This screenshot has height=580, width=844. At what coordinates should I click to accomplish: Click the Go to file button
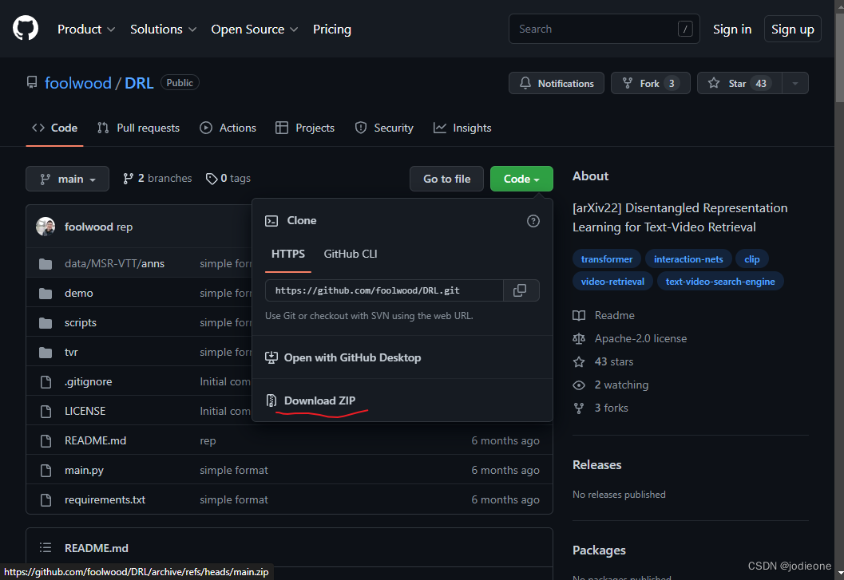447,179
